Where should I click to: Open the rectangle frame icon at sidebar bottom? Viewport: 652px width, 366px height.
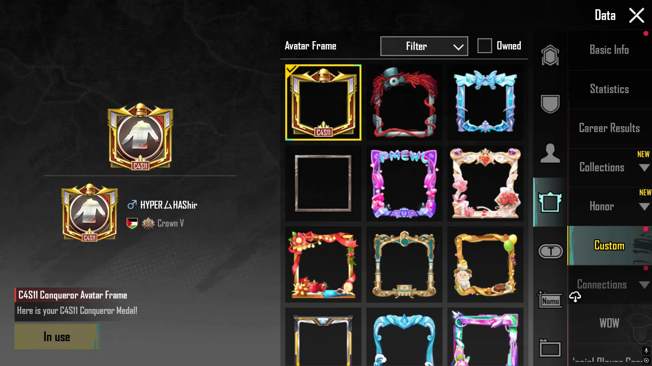(x=550, y=348)
